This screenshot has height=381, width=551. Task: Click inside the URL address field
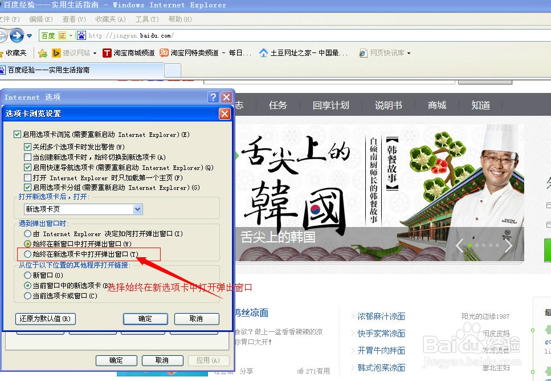point(171,35)
